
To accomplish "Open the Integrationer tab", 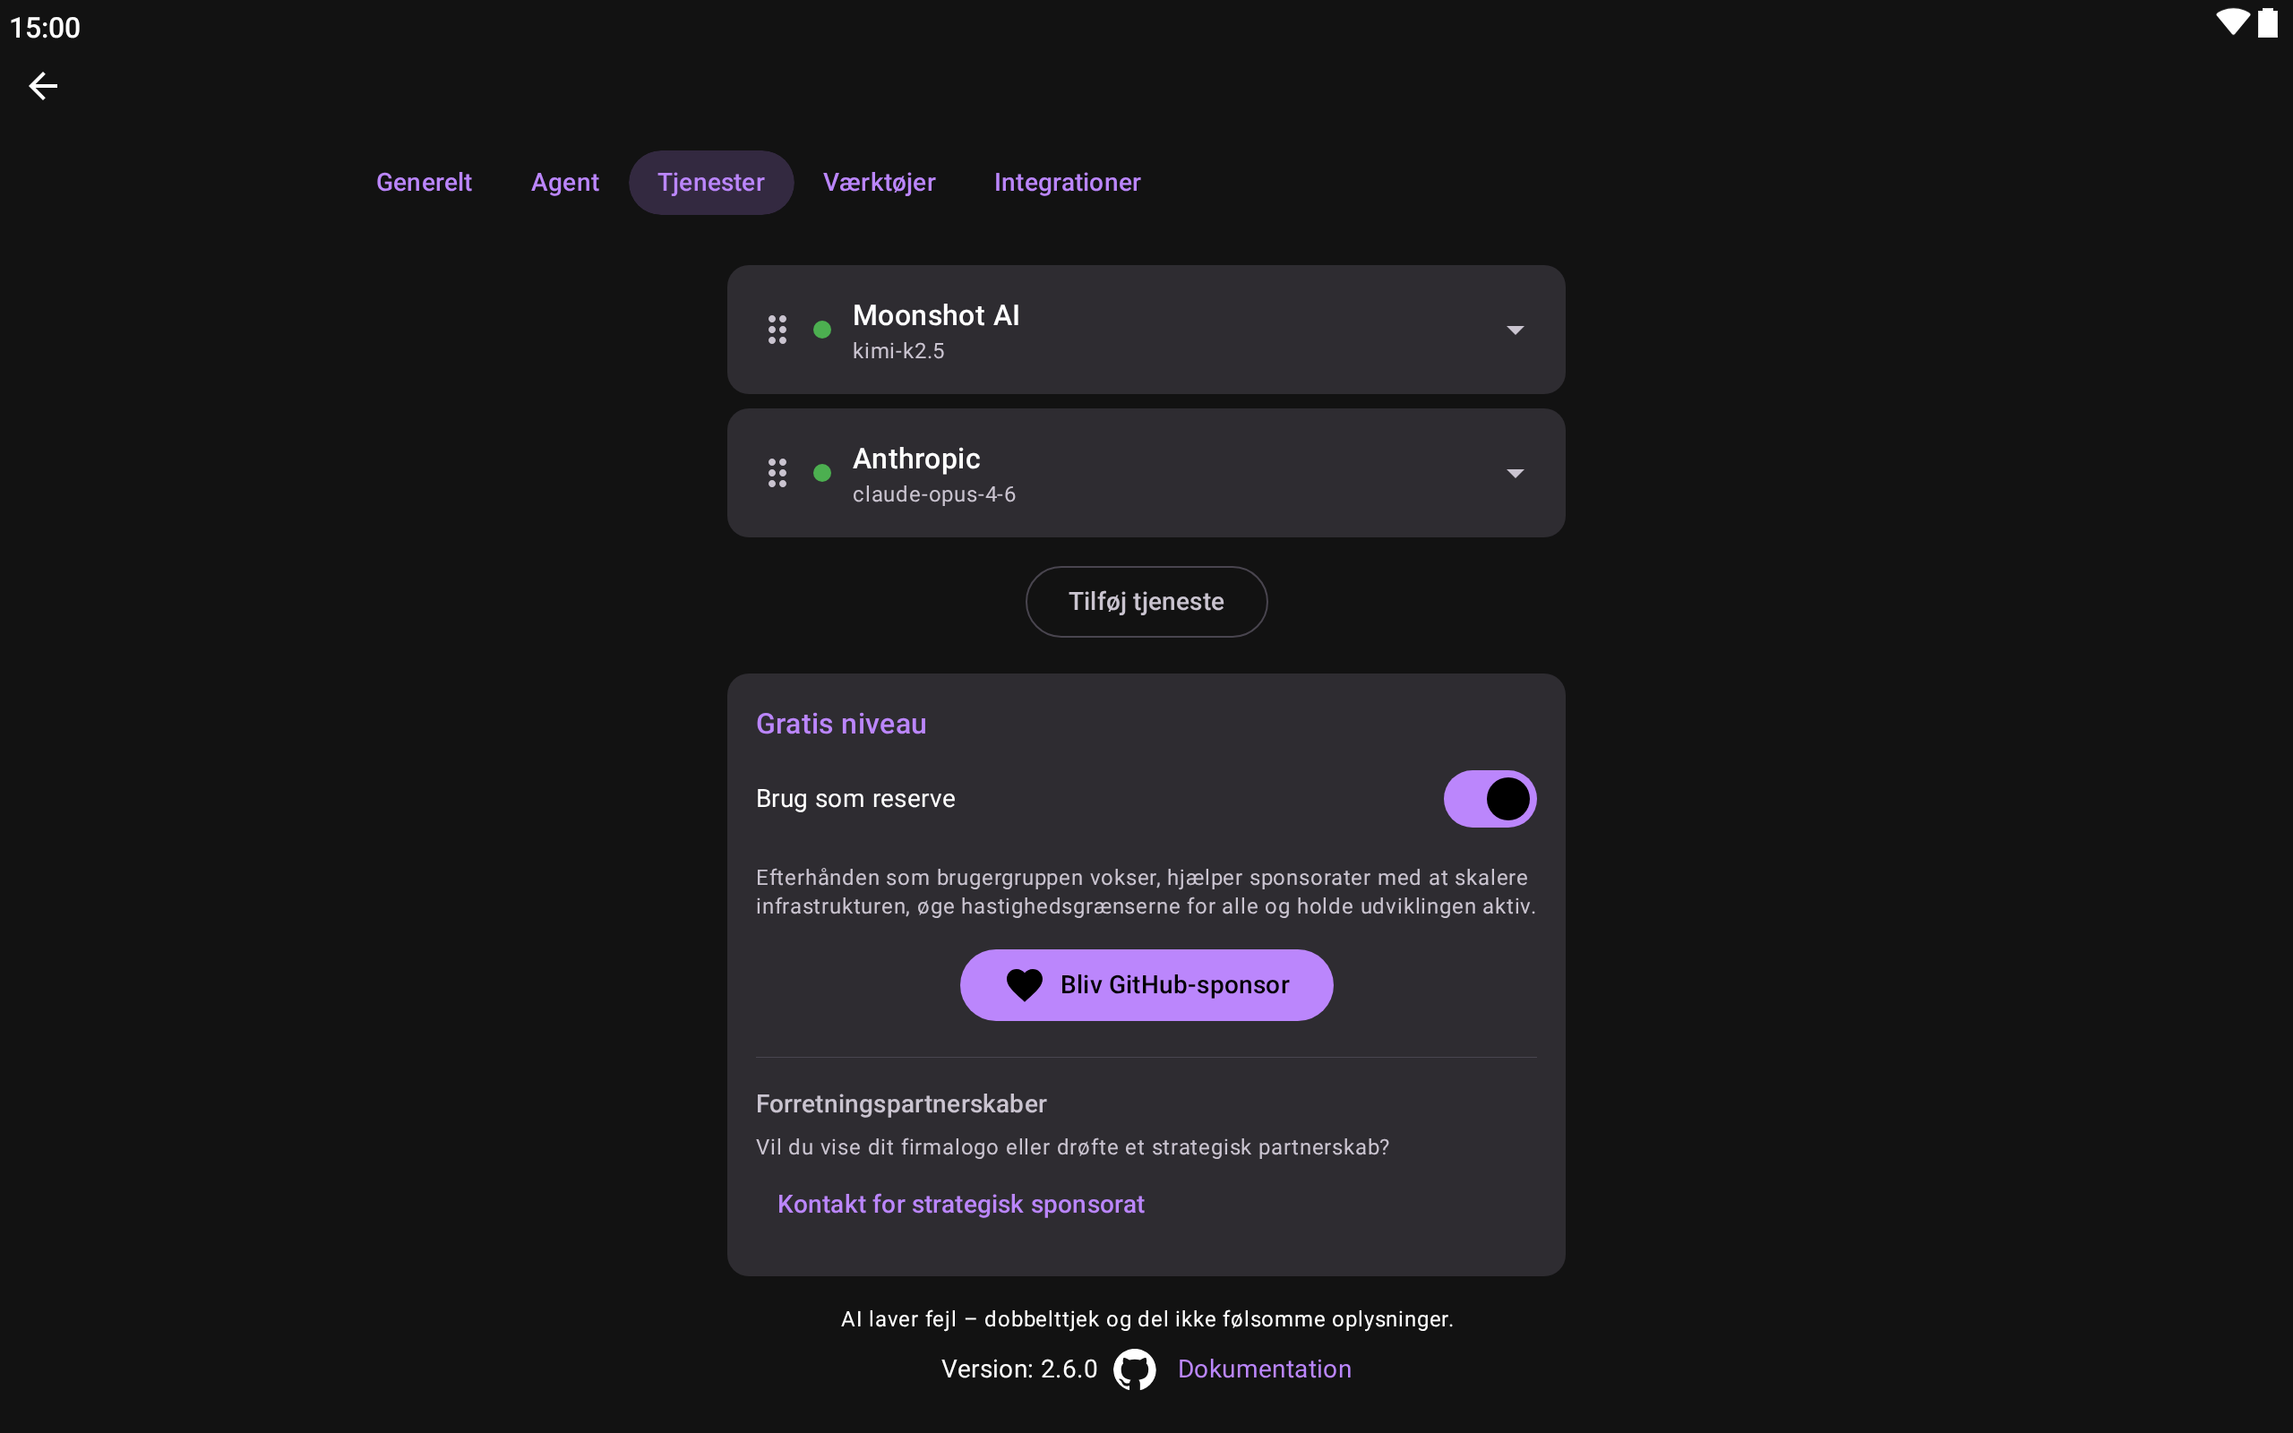I will click(x=1067, y=182).
